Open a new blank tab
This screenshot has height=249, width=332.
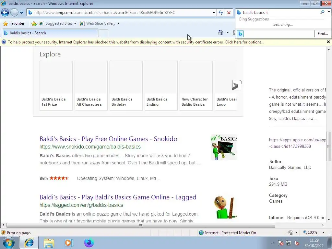(x=103, y=33)
